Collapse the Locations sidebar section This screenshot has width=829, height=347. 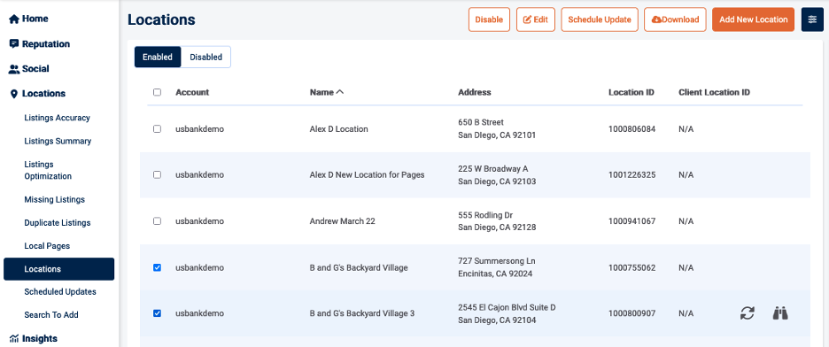point(43,94)
